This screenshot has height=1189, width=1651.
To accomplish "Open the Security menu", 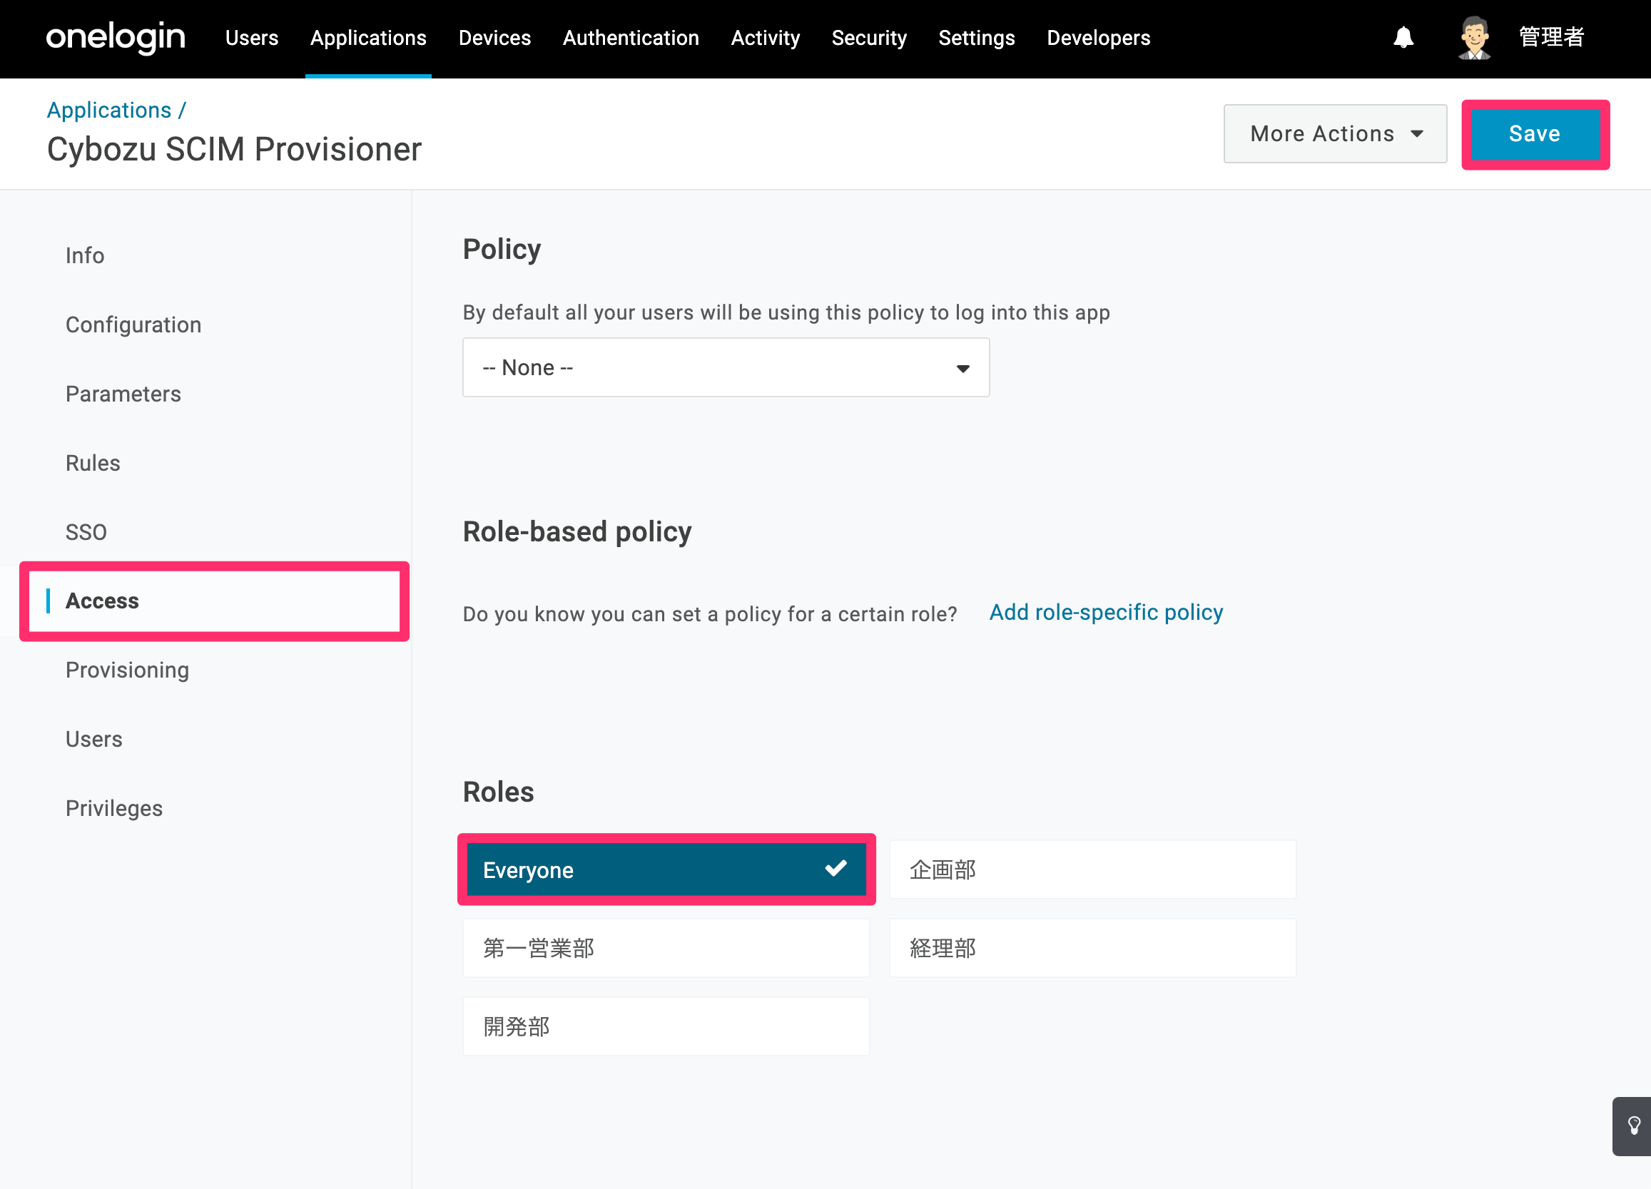I will pyautogui.click(x=869, y=38).
